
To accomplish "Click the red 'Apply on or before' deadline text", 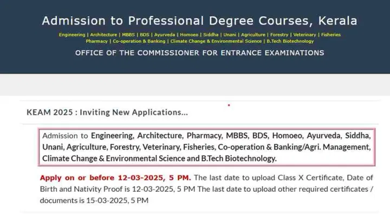I will coord(115,178).
